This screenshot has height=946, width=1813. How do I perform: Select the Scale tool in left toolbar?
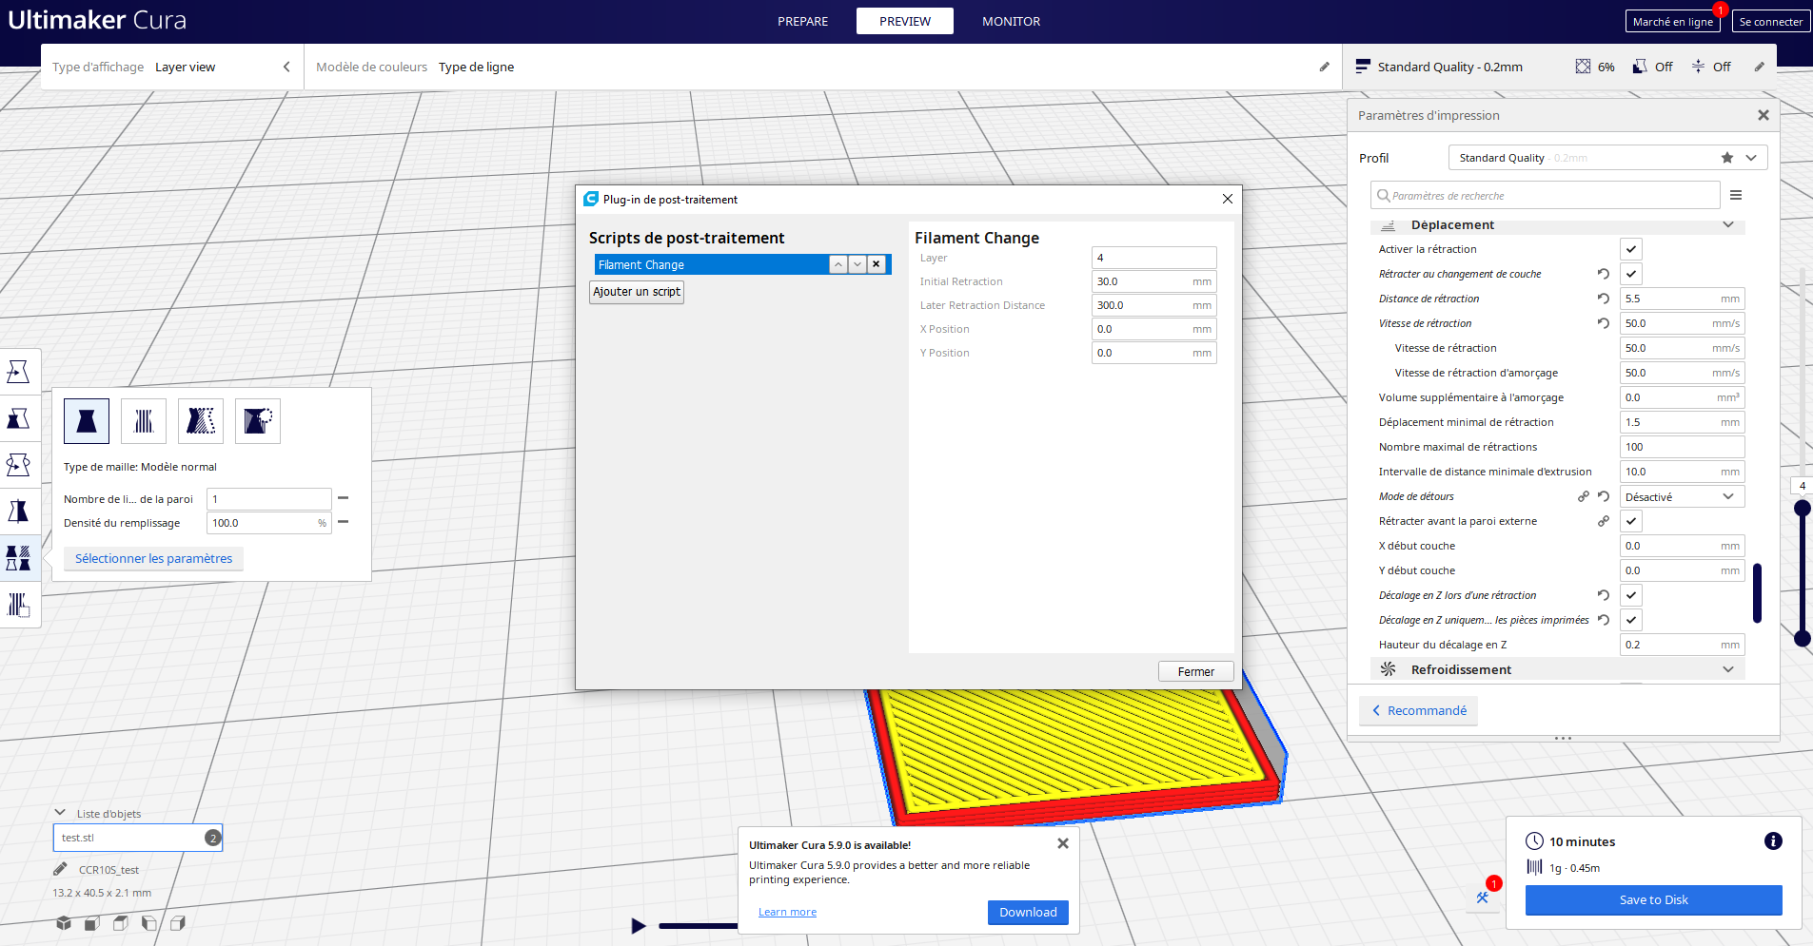(18, 417)
